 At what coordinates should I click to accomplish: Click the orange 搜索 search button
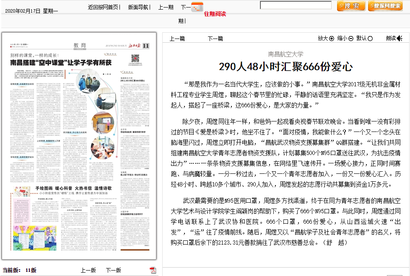(351, 6)
